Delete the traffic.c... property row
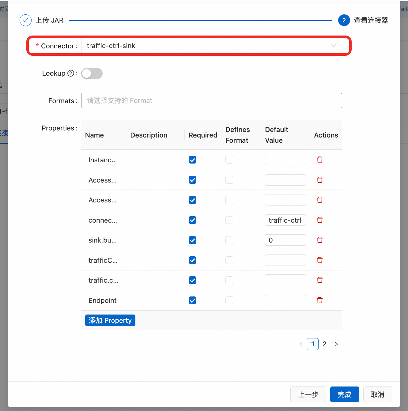The image size is (408, 411). pos(320,280)
